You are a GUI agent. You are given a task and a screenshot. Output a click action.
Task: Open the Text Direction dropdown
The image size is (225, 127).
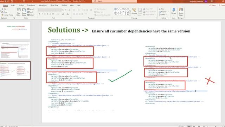pyautogui.click(x=101, y=9)
